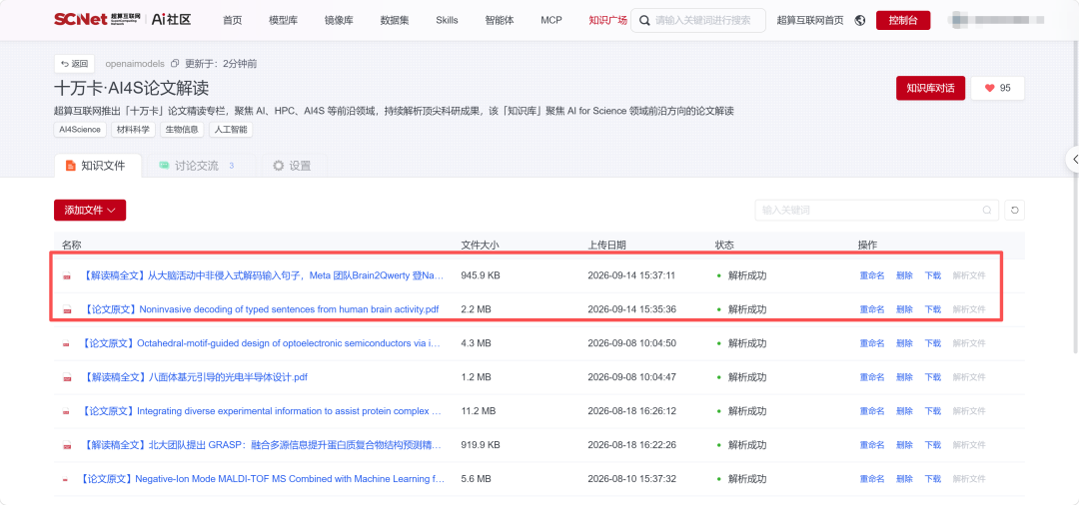Click the 输入关键词 filter field
1079x505 pixels.
(877, 211)
